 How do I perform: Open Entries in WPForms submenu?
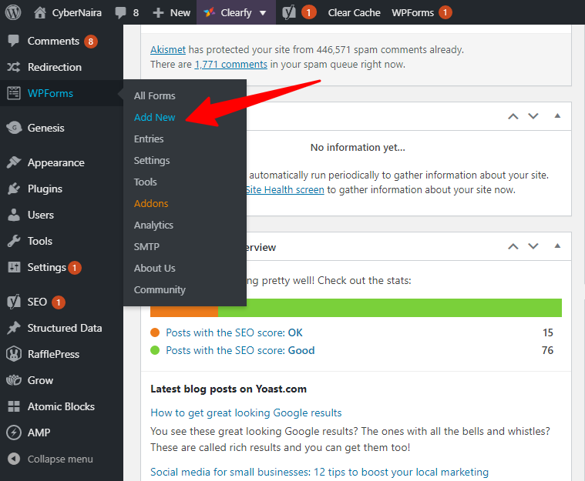pyautogui.click(x=149, y=139)
